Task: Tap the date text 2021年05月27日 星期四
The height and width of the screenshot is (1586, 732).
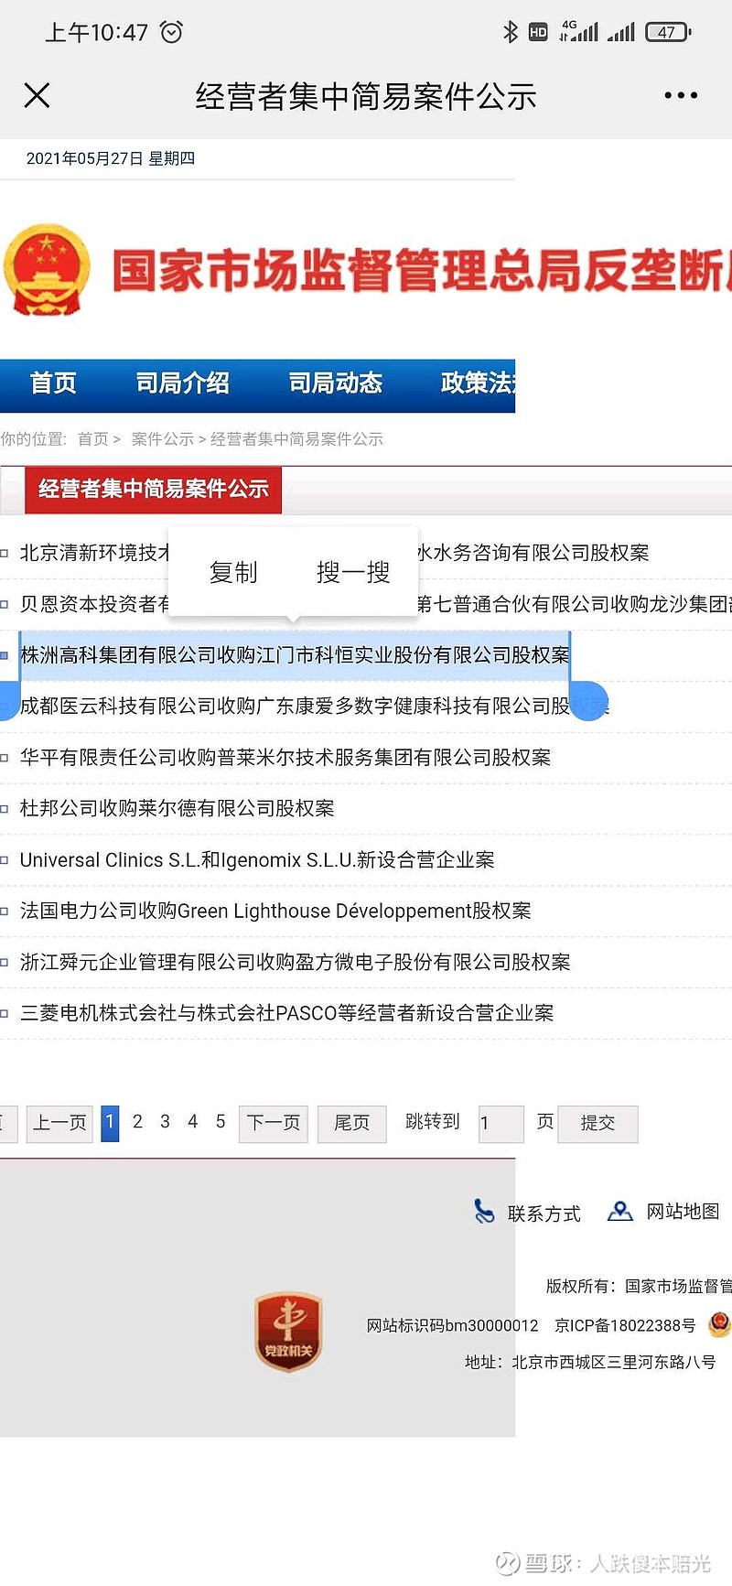Action: pos(111,158)
